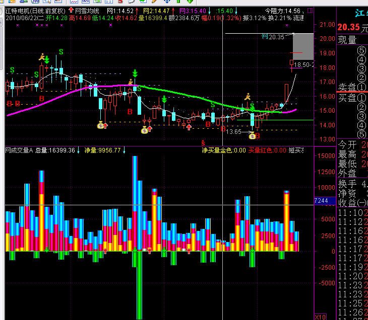
Task: Click the 现量 label in the quote panel
Action: click(x=347, y=40)
